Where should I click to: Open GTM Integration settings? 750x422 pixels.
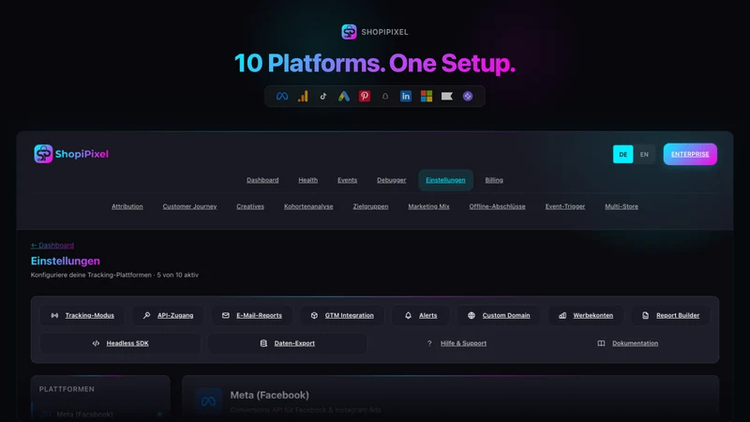click(x=342, y=315)
